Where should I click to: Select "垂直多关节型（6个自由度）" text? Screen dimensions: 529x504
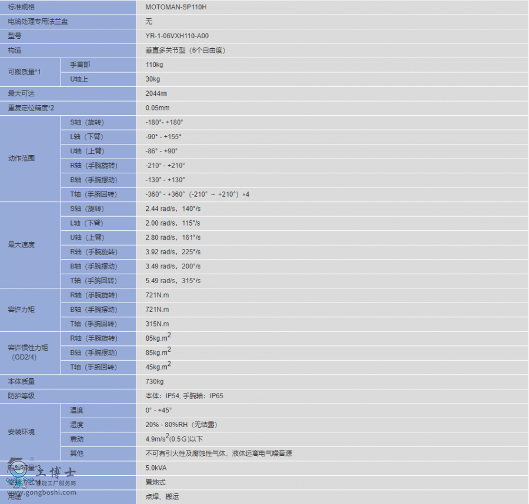coord(185,51)
